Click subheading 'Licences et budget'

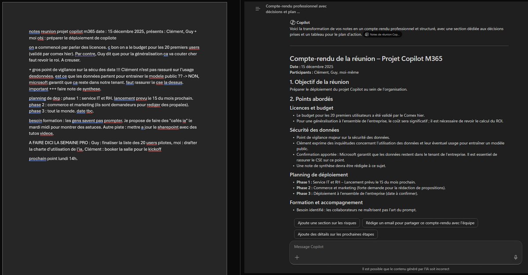312,108
